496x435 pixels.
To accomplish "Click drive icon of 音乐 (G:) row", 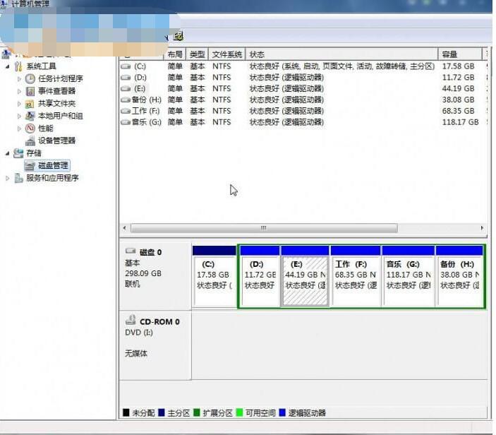I will tap(126, 122).
